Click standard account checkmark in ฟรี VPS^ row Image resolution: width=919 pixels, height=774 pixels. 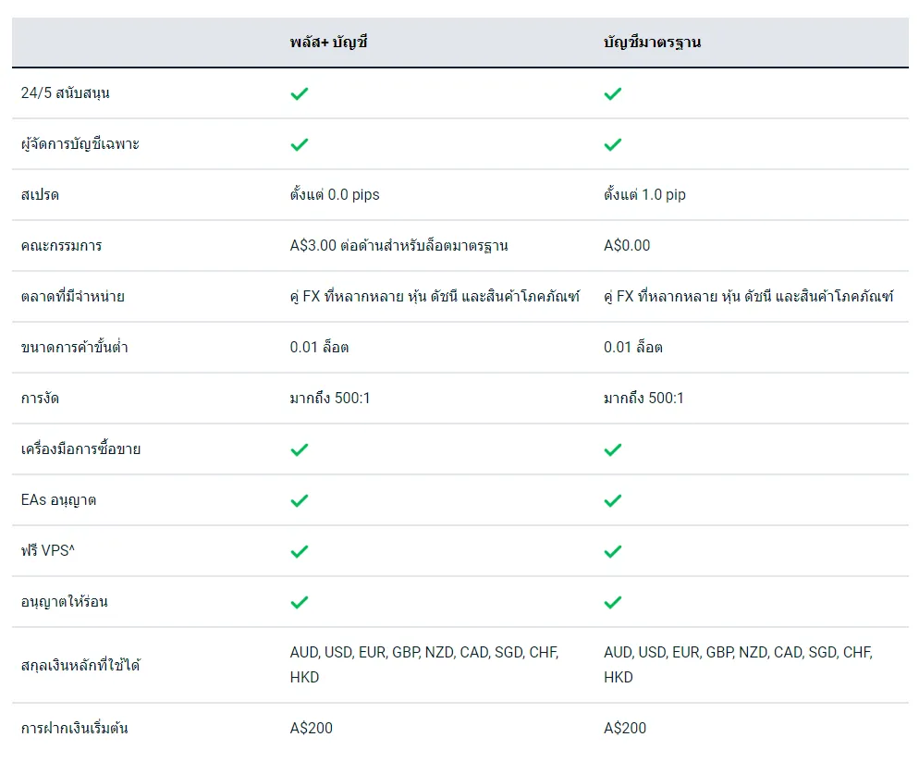pyautogui.click(x=612, y=552)
